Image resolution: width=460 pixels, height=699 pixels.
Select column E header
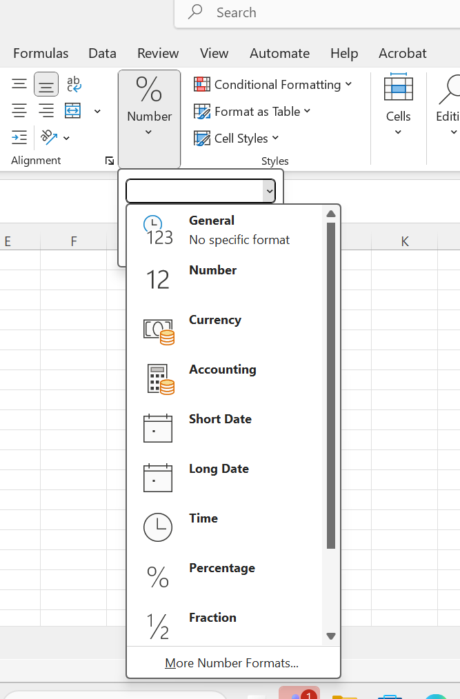click(19, 241)
